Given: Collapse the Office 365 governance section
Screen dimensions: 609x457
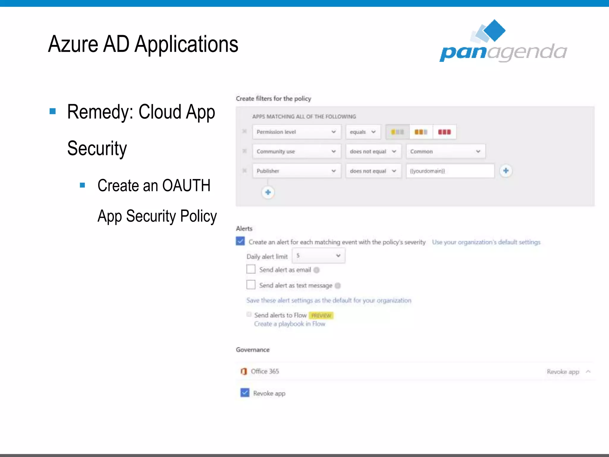Looking at the screenshot, I should coord(588,372).
